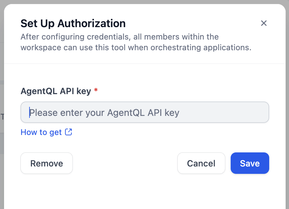Image resolution: width=289 pixels, height=209 pixels.
Task: Click the Set Up Authorization heading
Action: click(x=73, y=23)
